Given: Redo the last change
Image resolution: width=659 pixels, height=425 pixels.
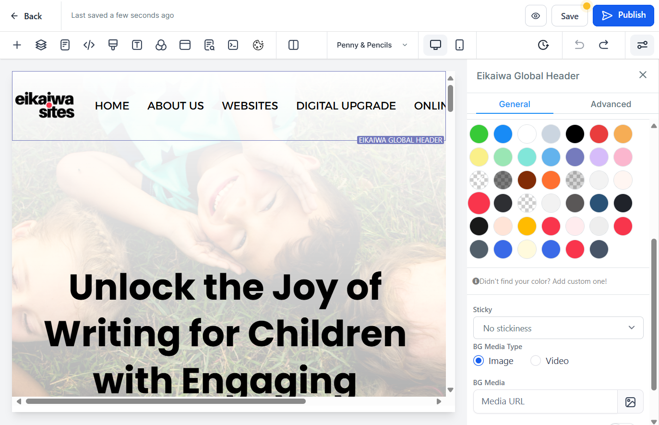Looking at the screenshot, I should [x=603, y=45].
